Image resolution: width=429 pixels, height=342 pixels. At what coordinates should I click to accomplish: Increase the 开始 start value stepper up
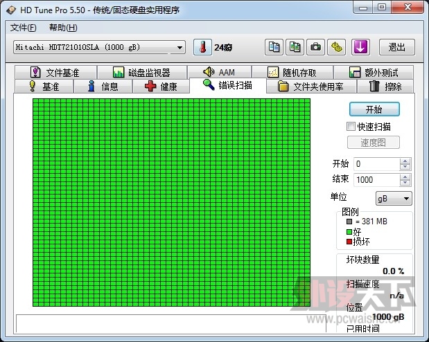point(405,161)
